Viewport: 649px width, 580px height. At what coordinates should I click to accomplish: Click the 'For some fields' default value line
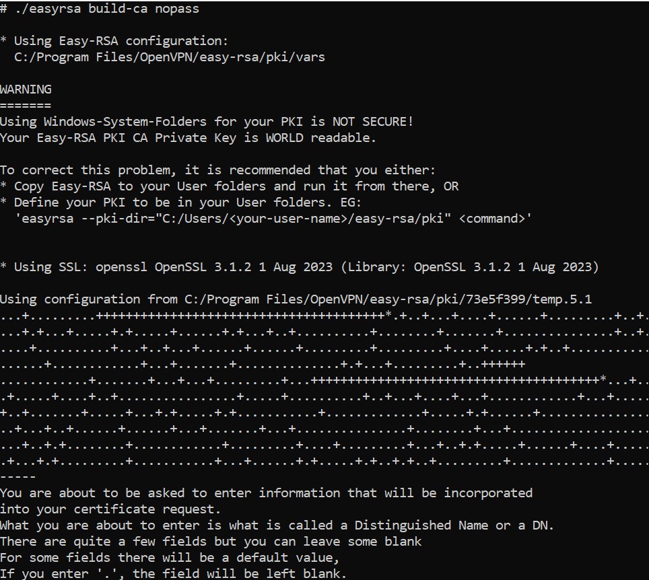(x=170, y=558)
